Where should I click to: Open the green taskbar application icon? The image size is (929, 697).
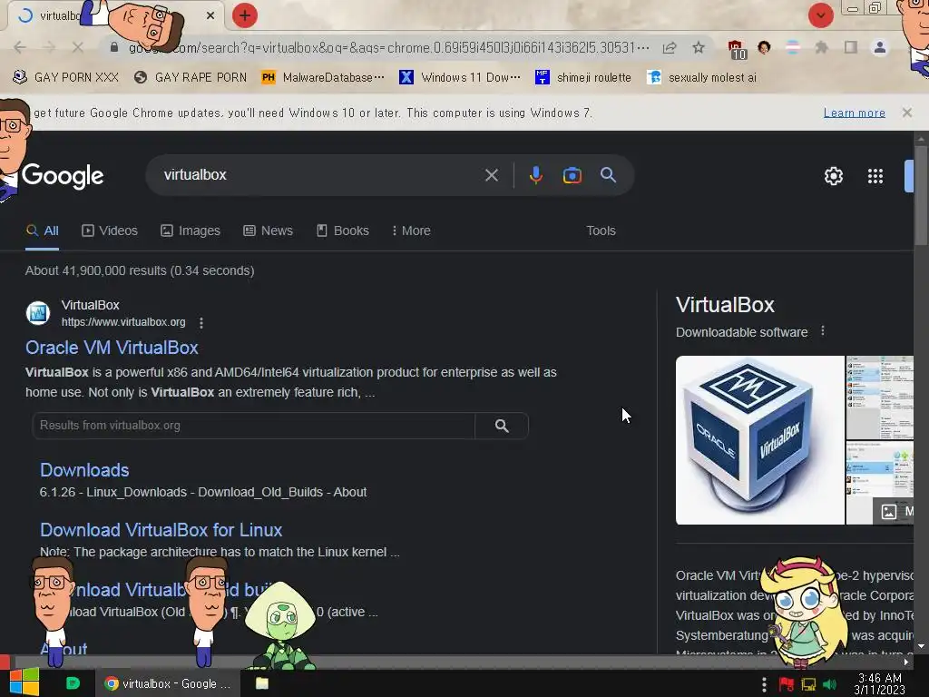73,683
